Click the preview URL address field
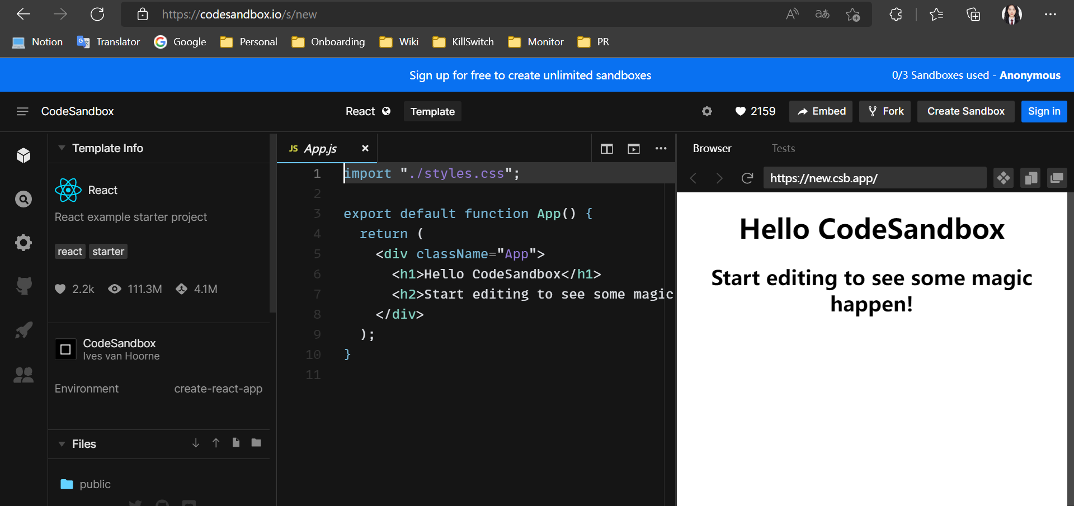Screen dimensions: 1074x506 [x=874, y=178]
